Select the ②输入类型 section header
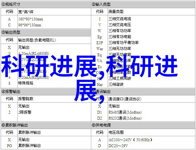Image resolution: width=196 pixels, height=150 pixels. (101, 4)
